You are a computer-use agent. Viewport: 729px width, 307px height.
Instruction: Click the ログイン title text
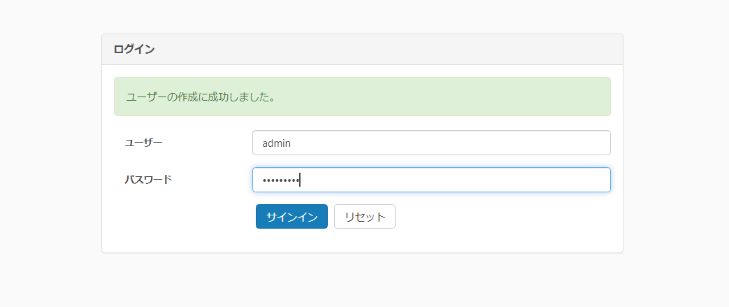pyautogui.click(x=134, y=50)
